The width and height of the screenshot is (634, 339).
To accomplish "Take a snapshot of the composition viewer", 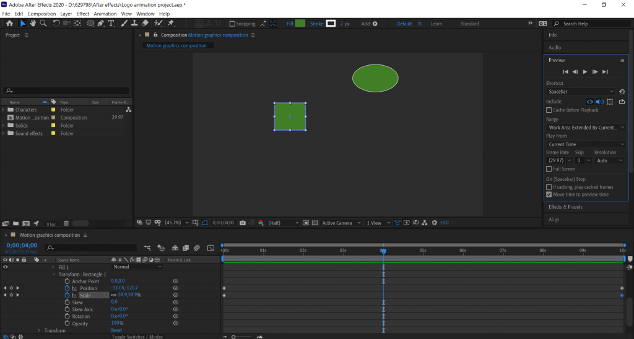I will tap(243, 222).
